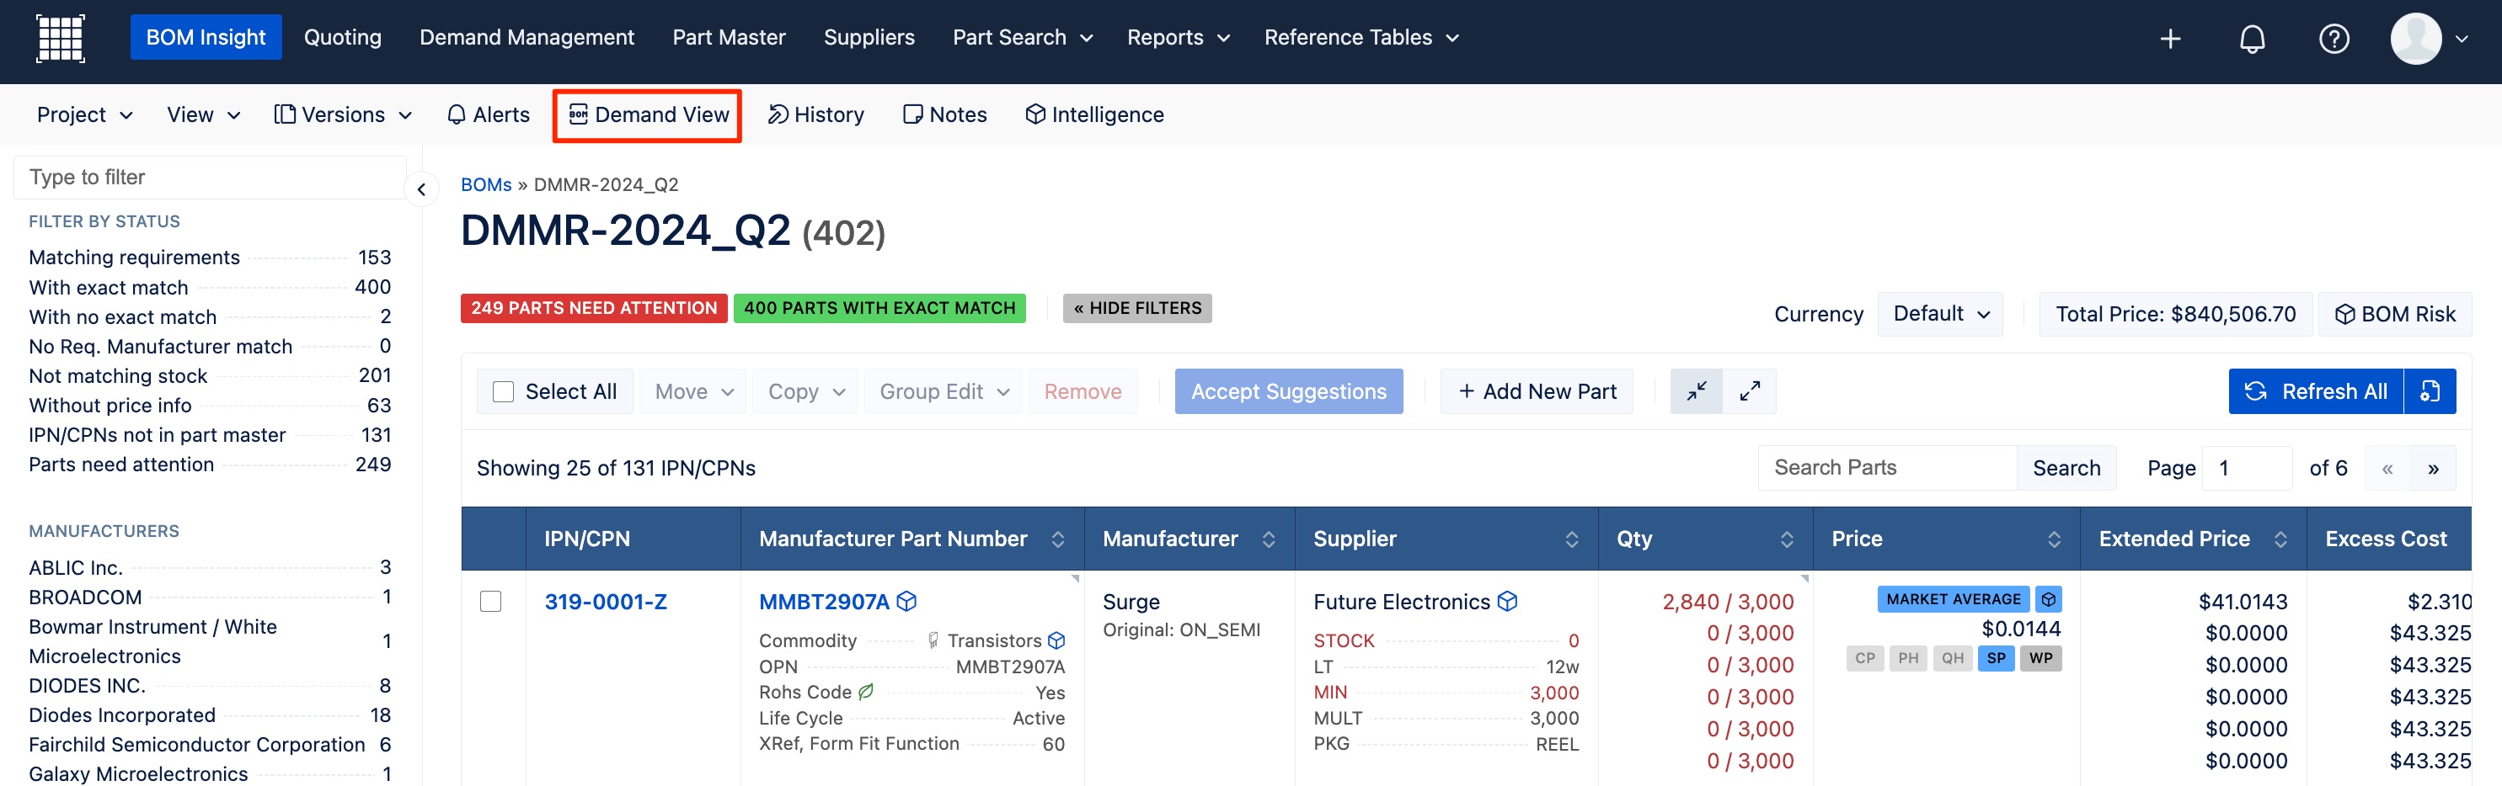This screenshot has height=786, width=2502.
Task: Expand the Part Search dropdown
Action: [1023, 38]
